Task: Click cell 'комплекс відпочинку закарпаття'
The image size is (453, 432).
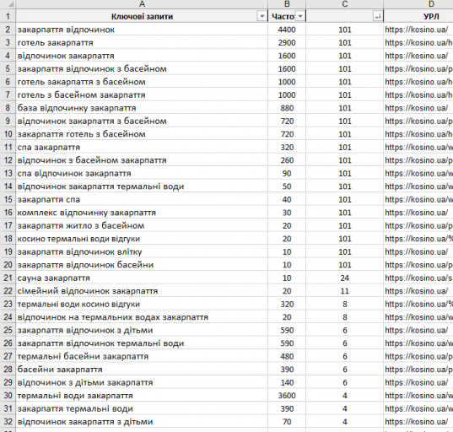Action: (x=142, y=213)
